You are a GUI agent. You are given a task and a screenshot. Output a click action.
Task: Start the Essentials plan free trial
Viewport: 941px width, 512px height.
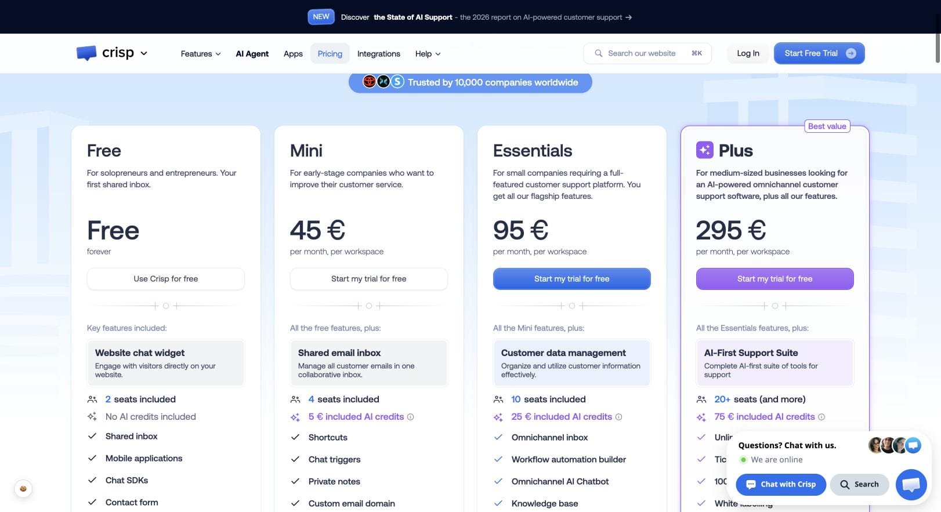pos(572,279)
